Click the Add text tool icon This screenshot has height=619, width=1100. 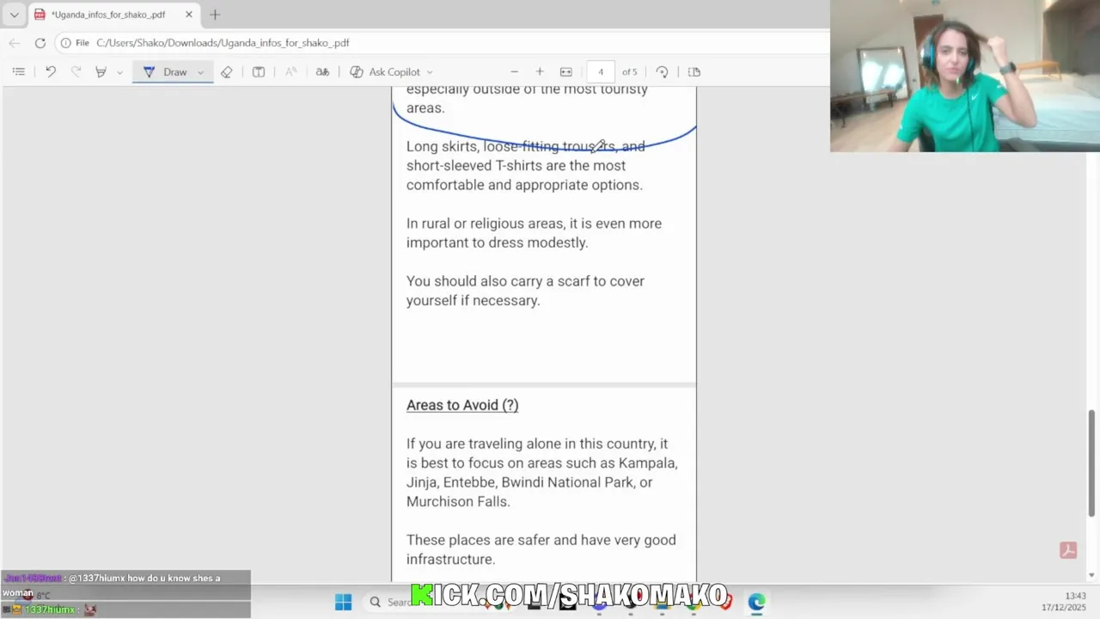point(259,72)
